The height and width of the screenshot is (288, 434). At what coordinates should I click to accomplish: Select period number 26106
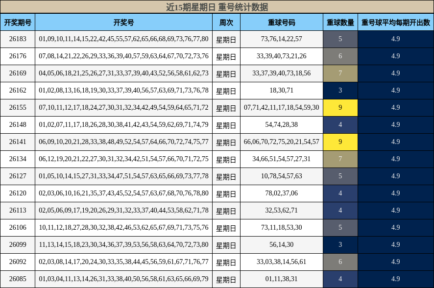[x=18, y=228]
